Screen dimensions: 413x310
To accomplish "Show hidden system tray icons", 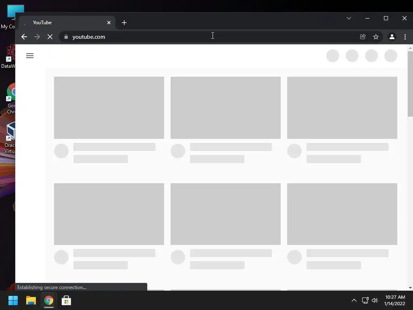I will pyautogui.click(x=354, y=300).
